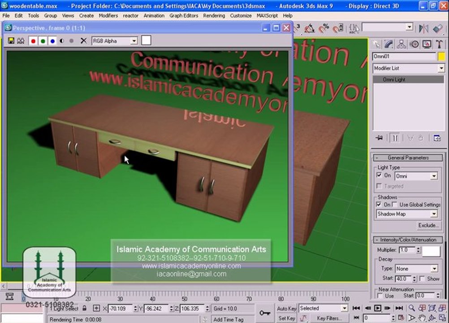
Task: Click the yellow object color swatch
Action: click(441, 57)
